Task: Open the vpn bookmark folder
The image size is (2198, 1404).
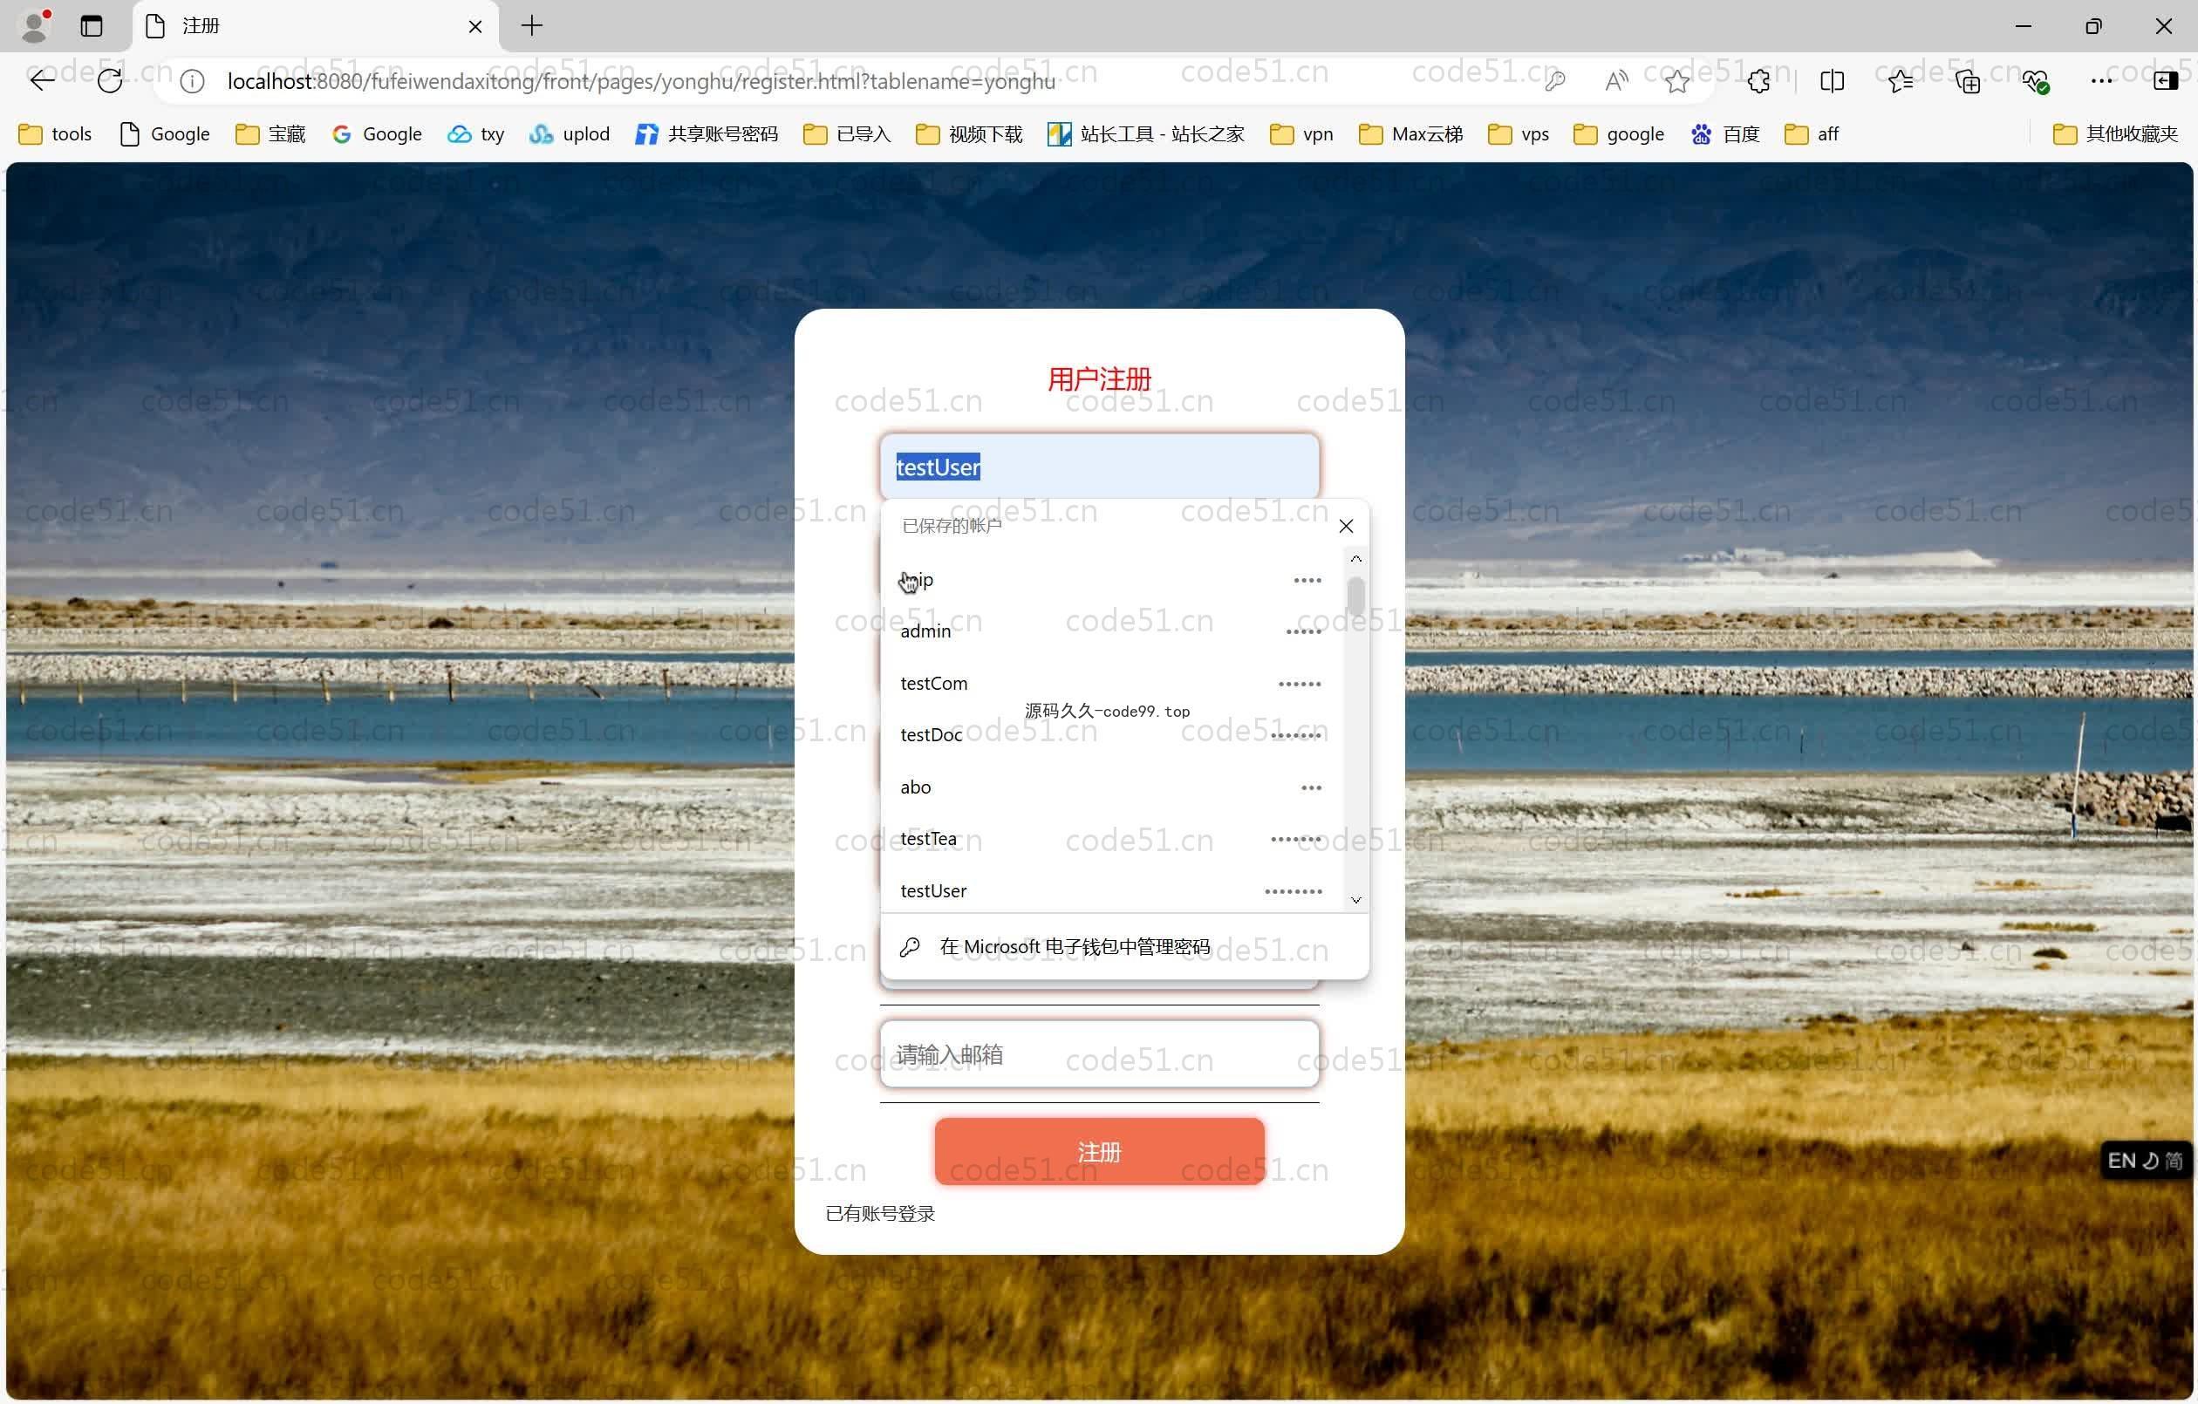Action: (1301, 134)
